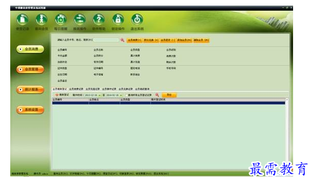Open the 每日提醒 daily reminder clock icon
312x185 pixels.
[60, 19]
